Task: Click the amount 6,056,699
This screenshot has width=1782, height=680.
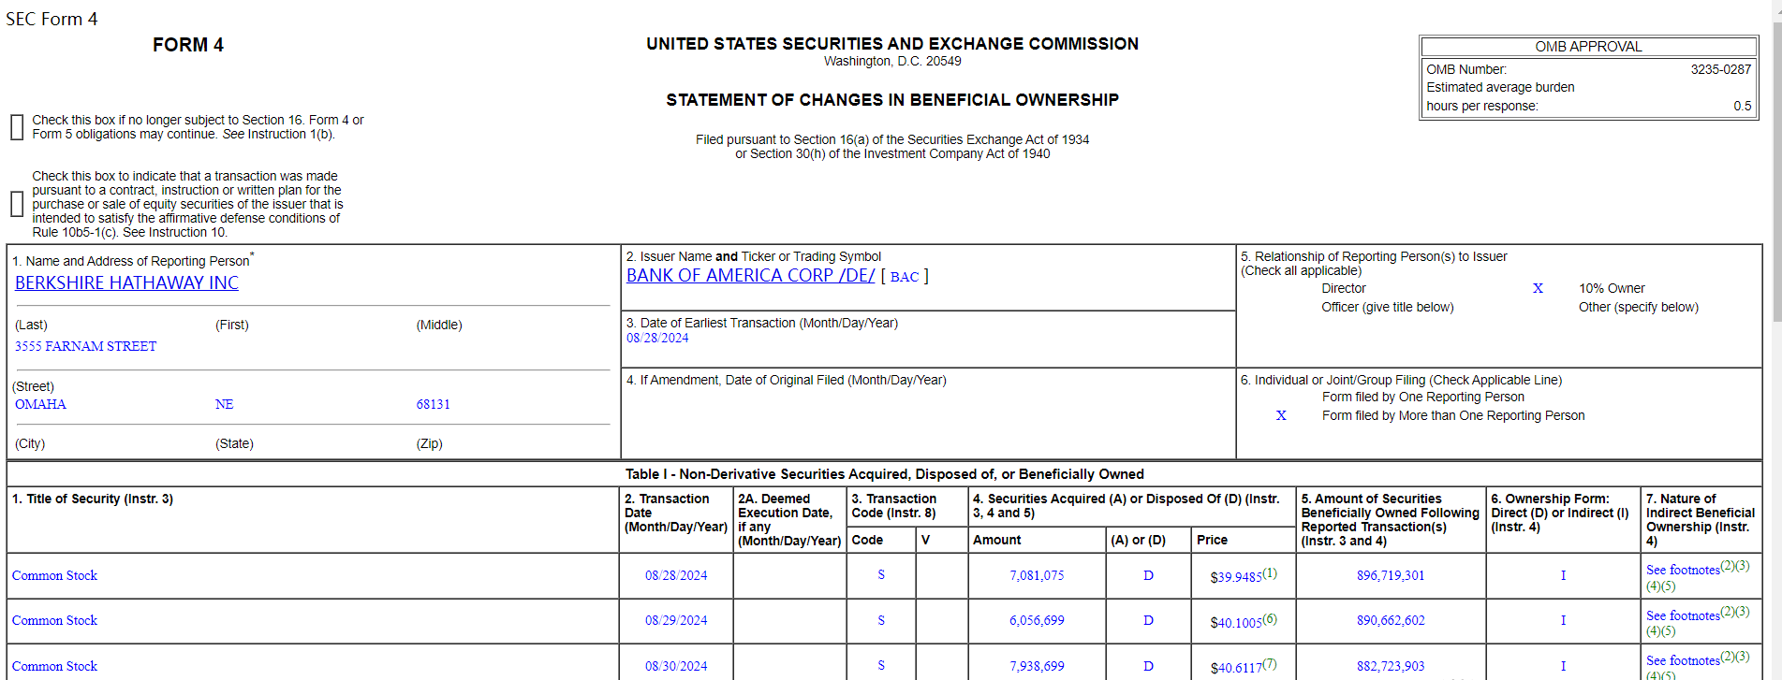Action: [x=1037, y=620]
